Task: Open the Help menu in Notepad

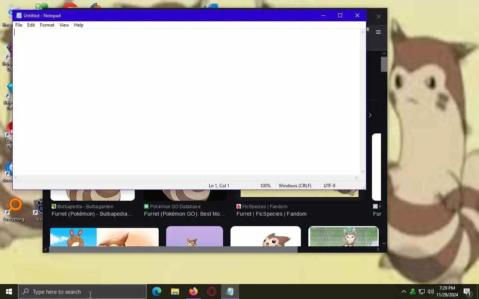Action: [x=79, y=25]
